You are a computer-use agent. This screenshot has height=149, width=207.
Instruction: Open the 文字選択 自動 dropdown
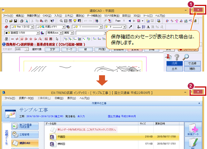click(22, 49)
